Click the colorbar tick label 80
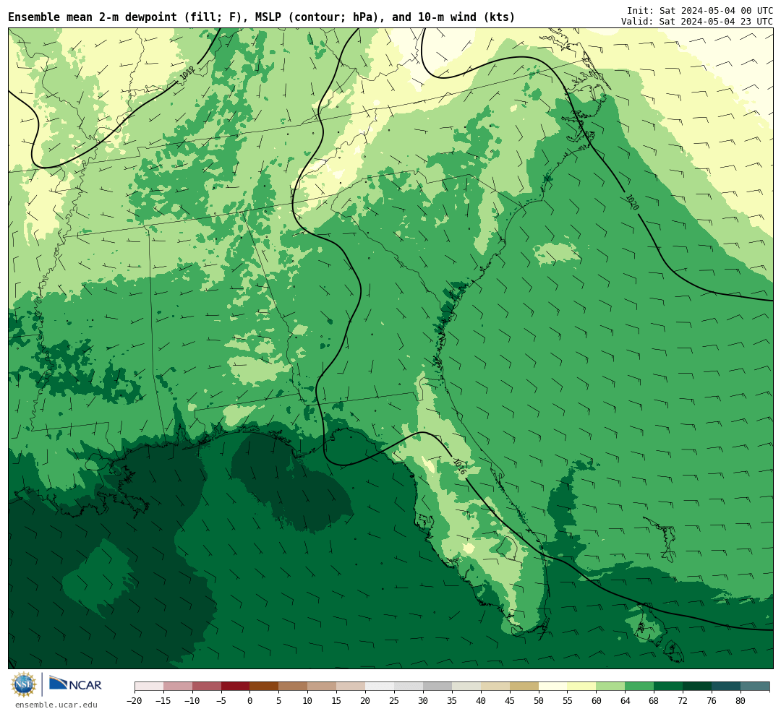Image resolution: width=781 pixels, height=714 pixels. click(741, 701)
